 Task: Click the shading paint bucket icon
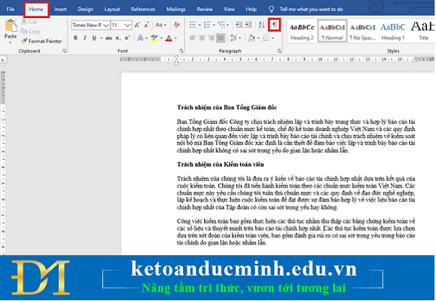click(x=251, y=38)
